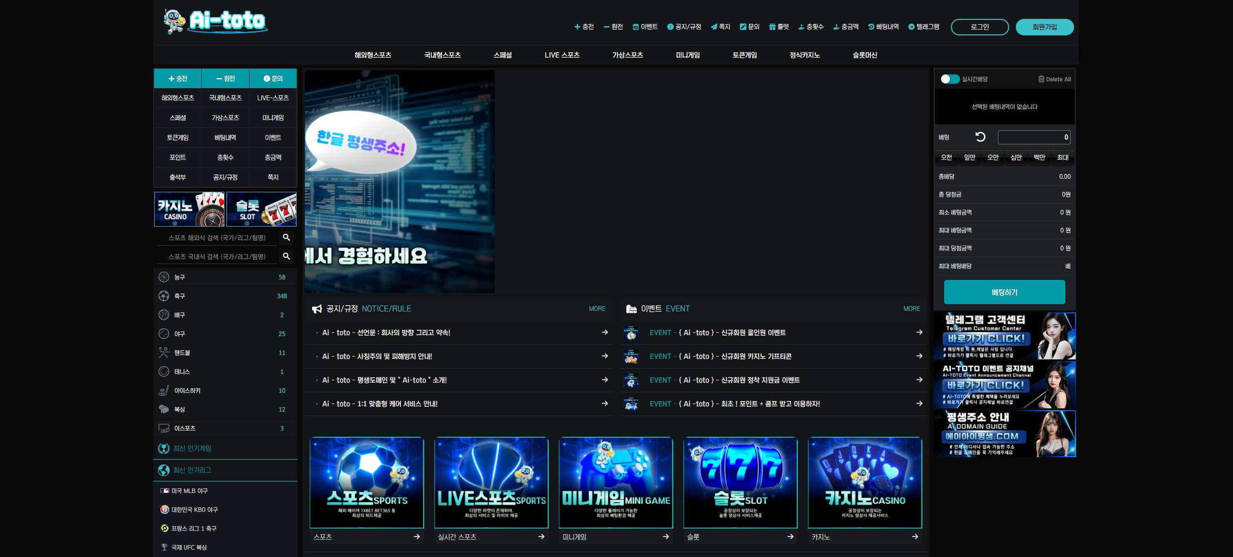Click the 로그인 button
Image resolution: width=1233 pixels, height=557 pixels.
click(x=980, y=27)
